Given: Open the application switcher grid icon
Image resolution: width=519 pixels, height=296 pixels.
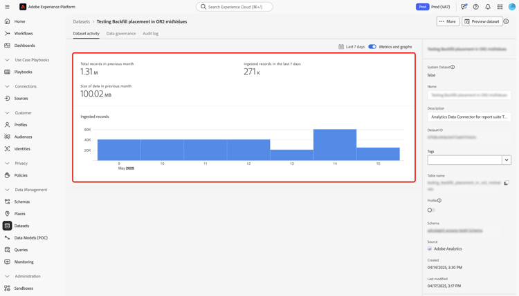Looking at the screenshot, I should pyautogui.click(x=500, y=7).
